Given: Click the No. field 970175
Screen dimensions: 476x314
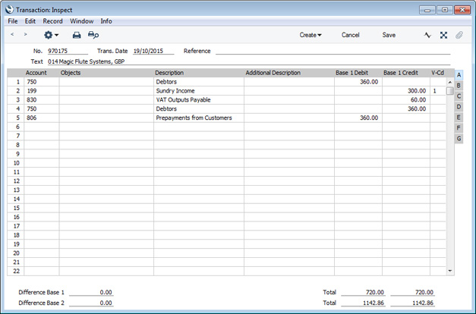Looking at the screenshot, I should [68, 51].
